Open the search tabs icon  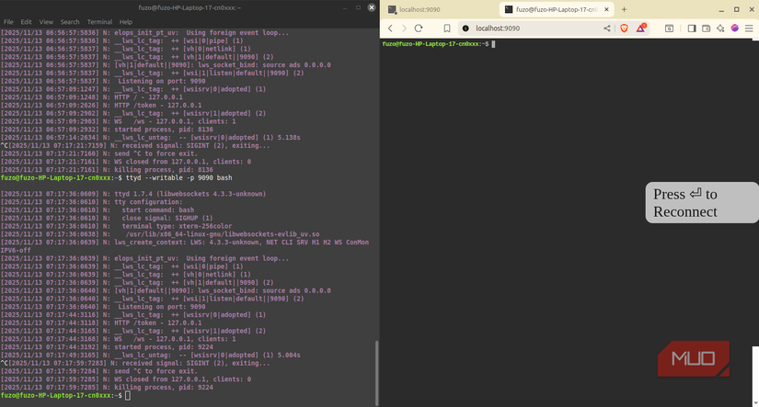[x=669, y=28]
